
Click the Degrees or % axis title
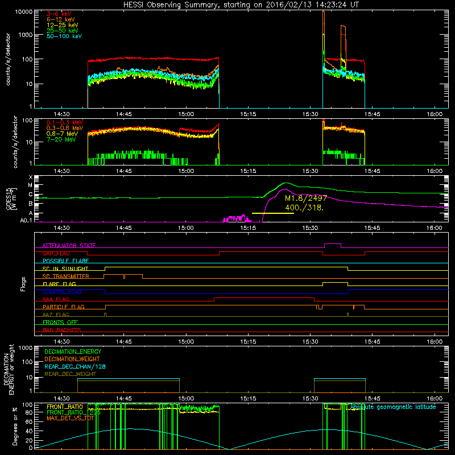(15, 427)
